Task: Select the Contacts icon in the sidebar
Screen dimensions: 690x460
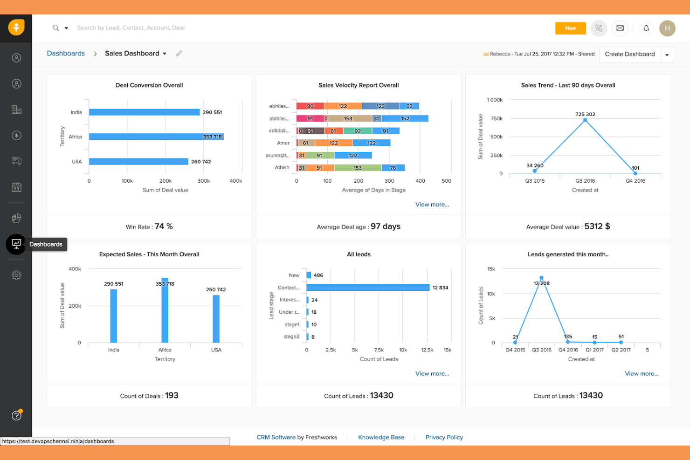Action: point(16,83)
